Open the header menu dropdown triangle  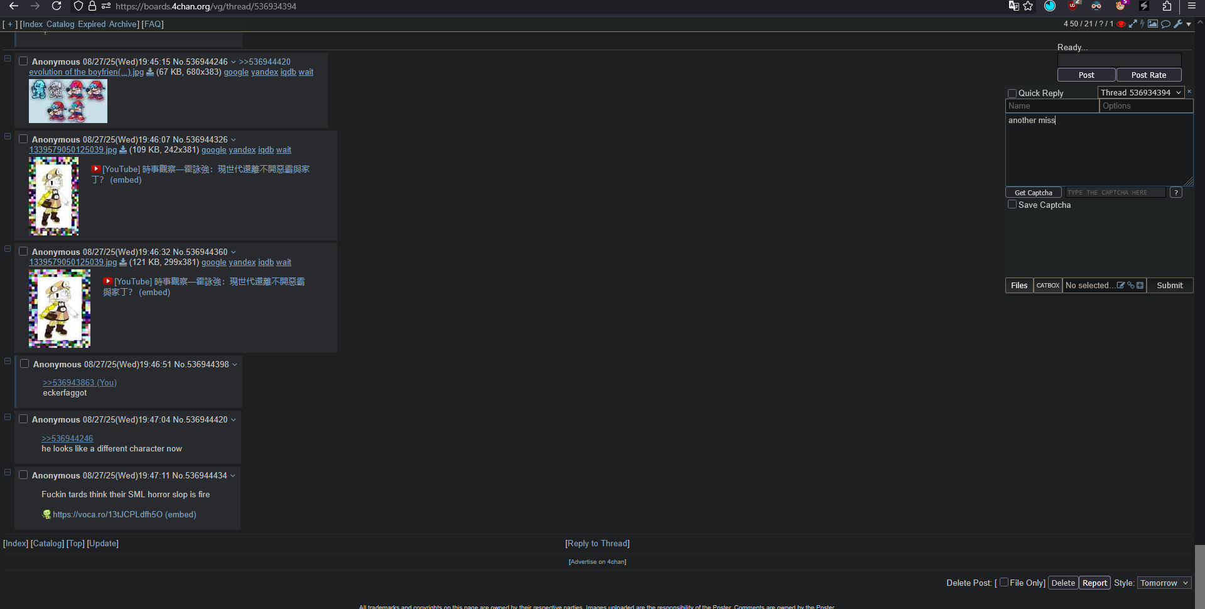[x=1189, y=24]
